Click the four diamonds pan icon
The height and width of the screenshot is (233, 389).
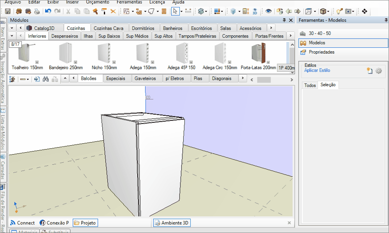coord(364,11)
